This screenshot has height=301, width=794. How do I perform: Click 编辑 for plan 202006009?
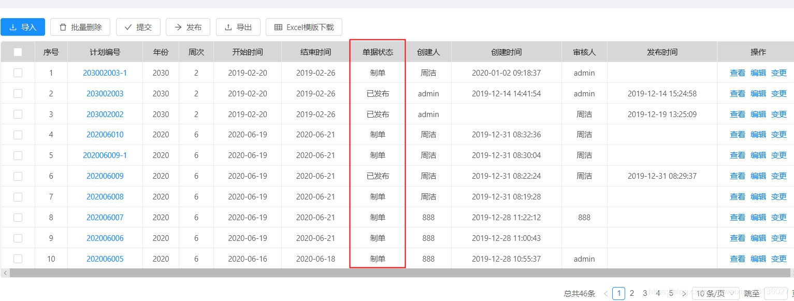point(758,176)
